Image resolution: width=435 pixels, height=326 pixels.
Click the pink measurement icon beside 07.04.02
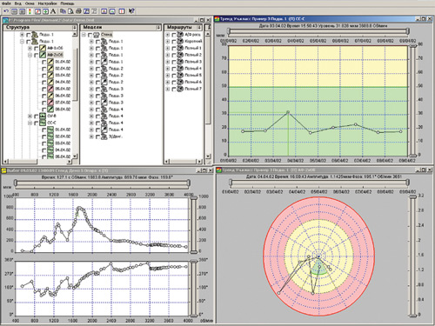point(50,103)
